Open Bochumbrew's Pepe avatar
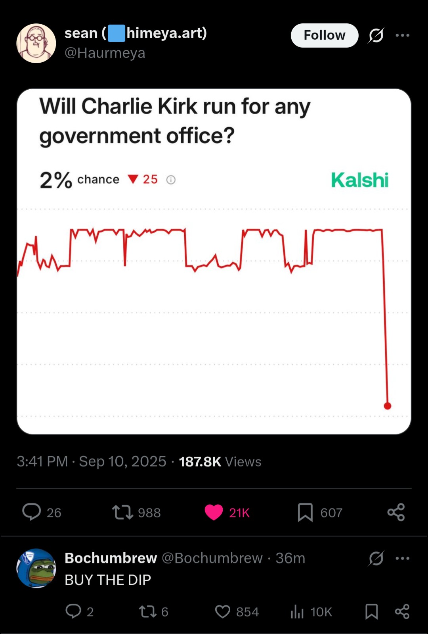The image size is (428, 634). point(36,568)
